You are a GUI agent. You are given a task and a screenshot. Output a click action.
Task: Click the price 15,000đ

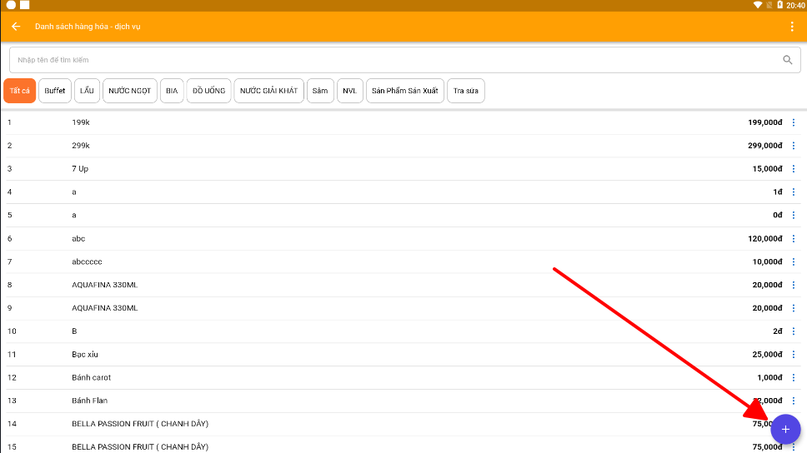pos(767,169)
